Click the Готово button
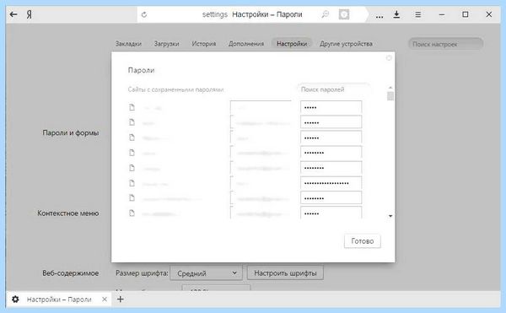The image size is (506, 313). click(363, 241)
